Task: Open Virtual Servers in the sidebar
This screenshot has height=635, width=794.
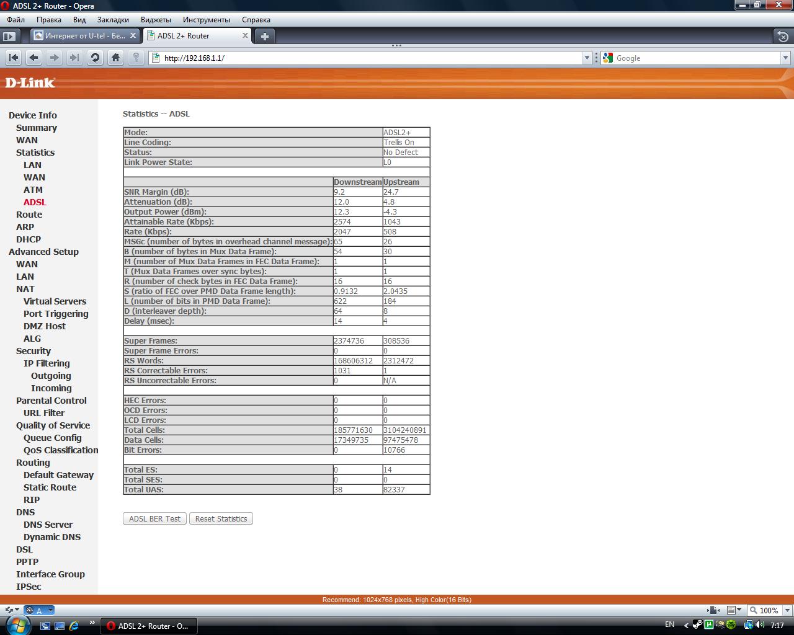Action: [55, 301]
